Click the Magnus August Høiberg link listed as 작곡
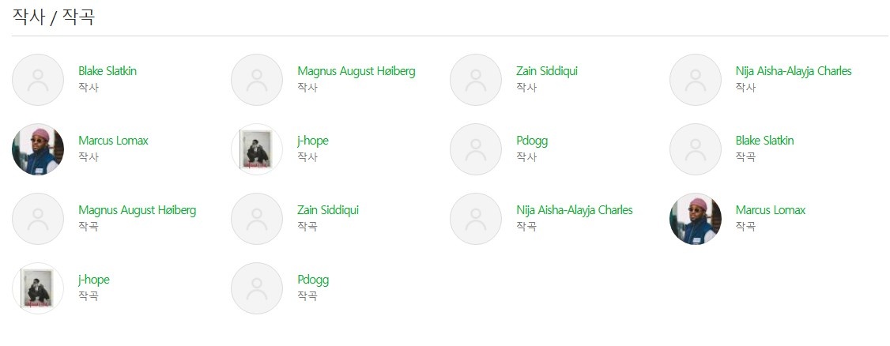This screenshot has width=890, height=346. click(138, 210)
